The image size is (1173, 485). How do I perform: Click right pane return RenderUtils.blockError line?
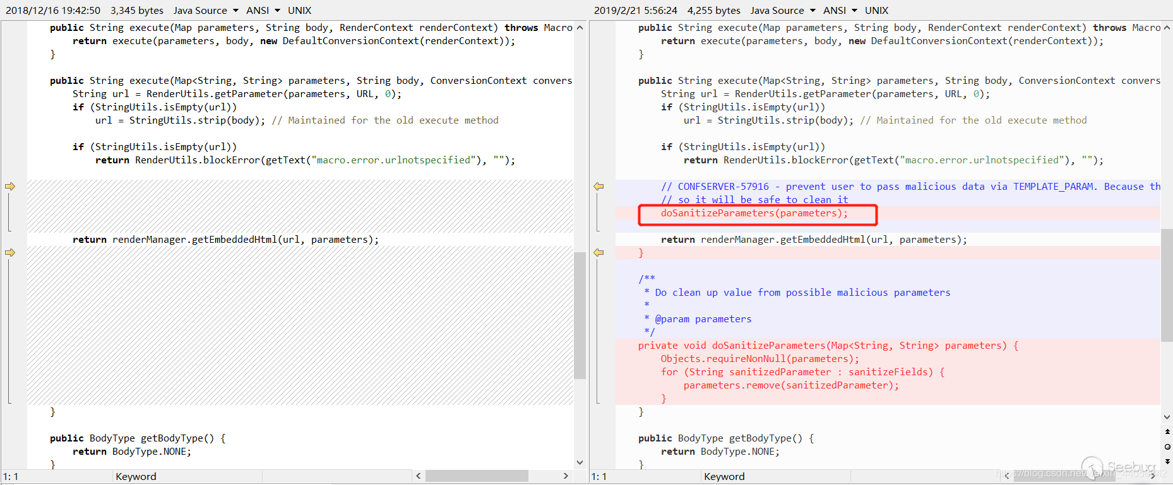893,160
